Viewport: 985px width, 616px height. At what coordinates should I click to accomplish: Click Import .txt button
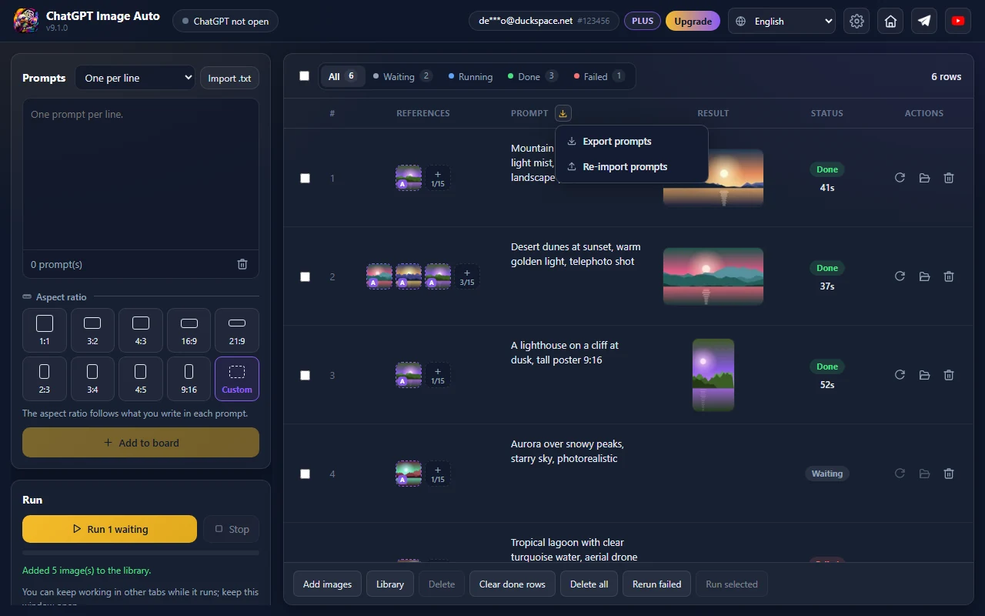click(229, 78)
